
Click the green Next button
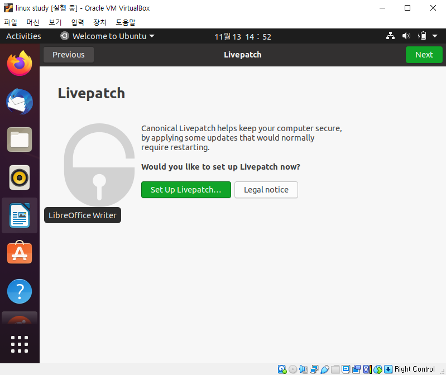pyautogui.click(x=424, y=55)
